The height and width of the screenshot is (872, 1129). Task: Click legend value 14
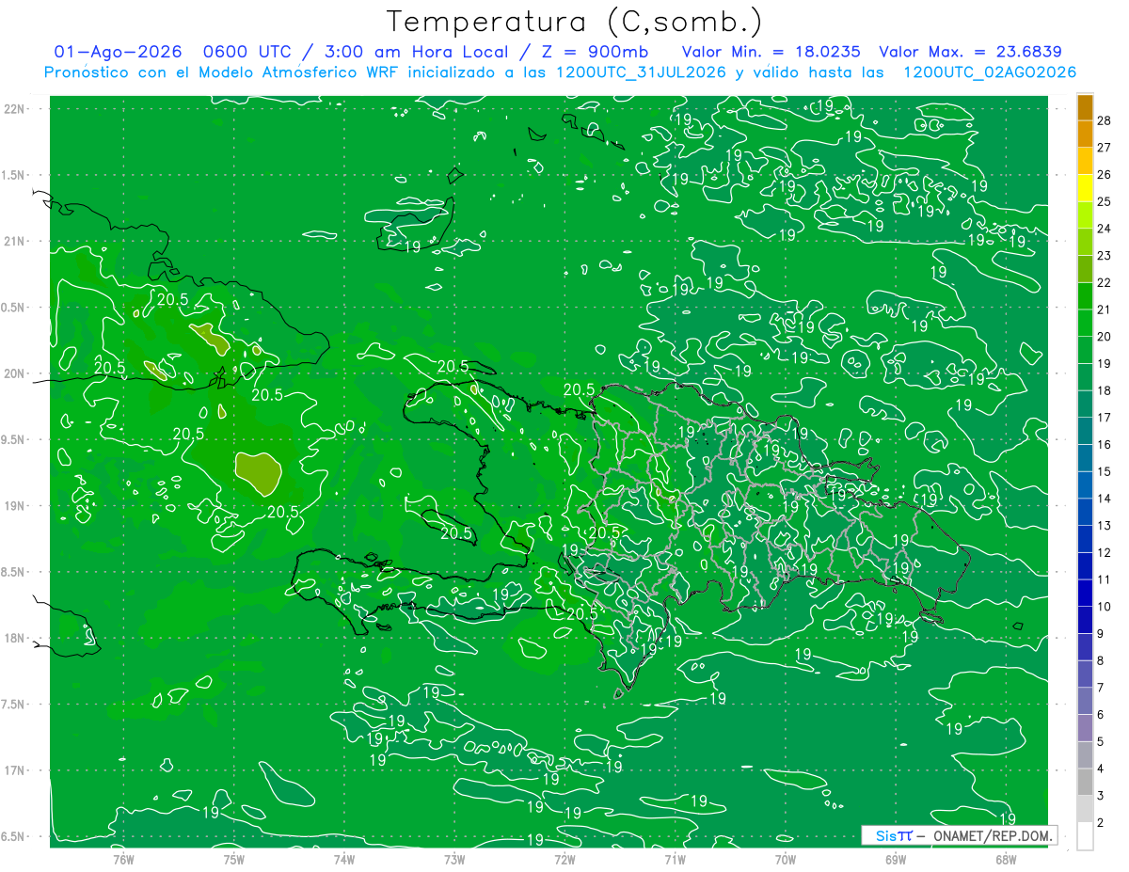click(1105, 499)
